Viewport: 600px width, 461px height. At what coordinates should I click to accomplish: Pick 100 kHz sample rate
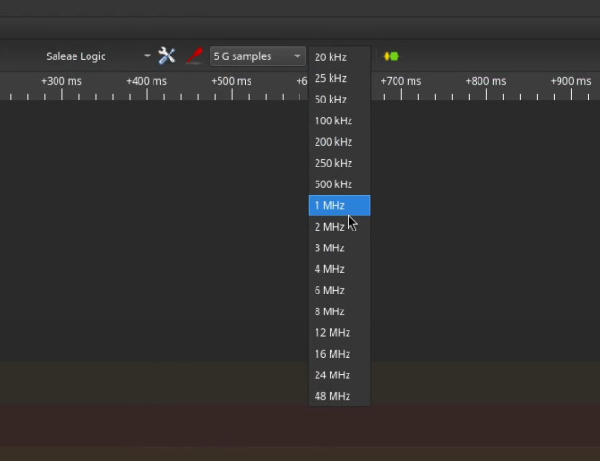click(x=333, y=120)
